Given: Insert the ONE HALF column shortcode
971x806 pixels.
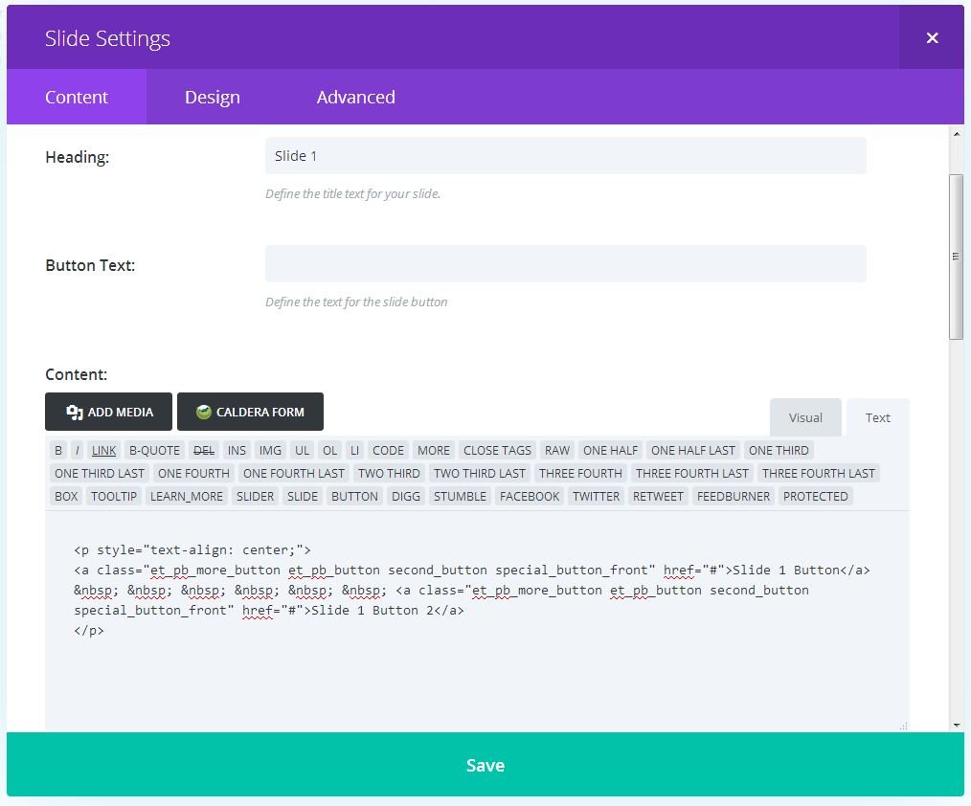Looking at the screenshot, I should pos(610,450).
